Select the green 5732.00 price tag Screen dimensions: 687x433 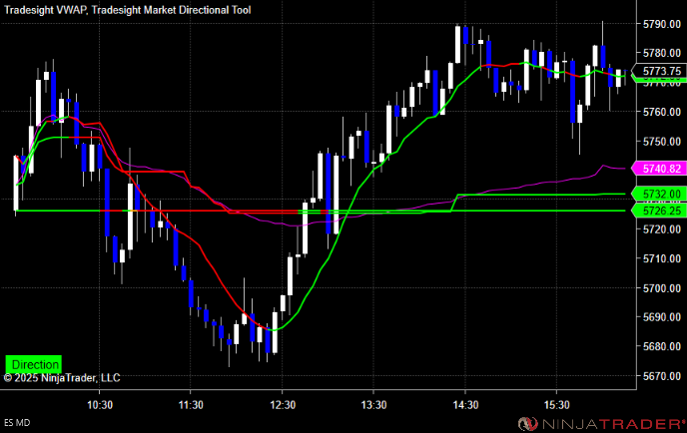point(659,194)
